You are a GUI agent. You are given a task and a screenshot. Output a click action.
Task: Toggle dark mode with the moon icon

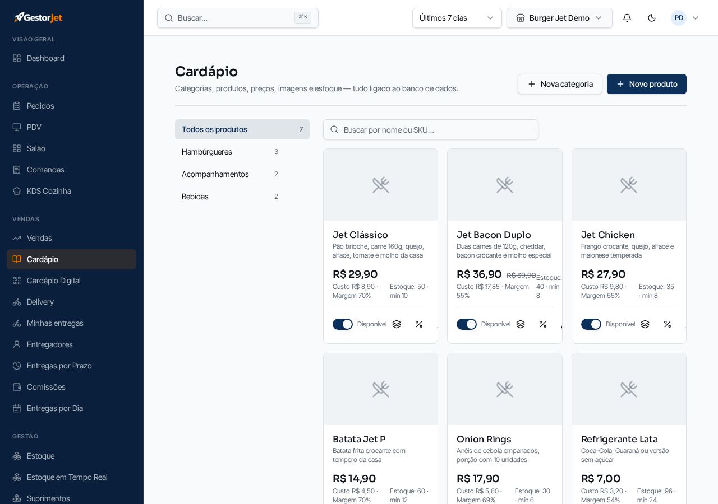coord(652,18)
